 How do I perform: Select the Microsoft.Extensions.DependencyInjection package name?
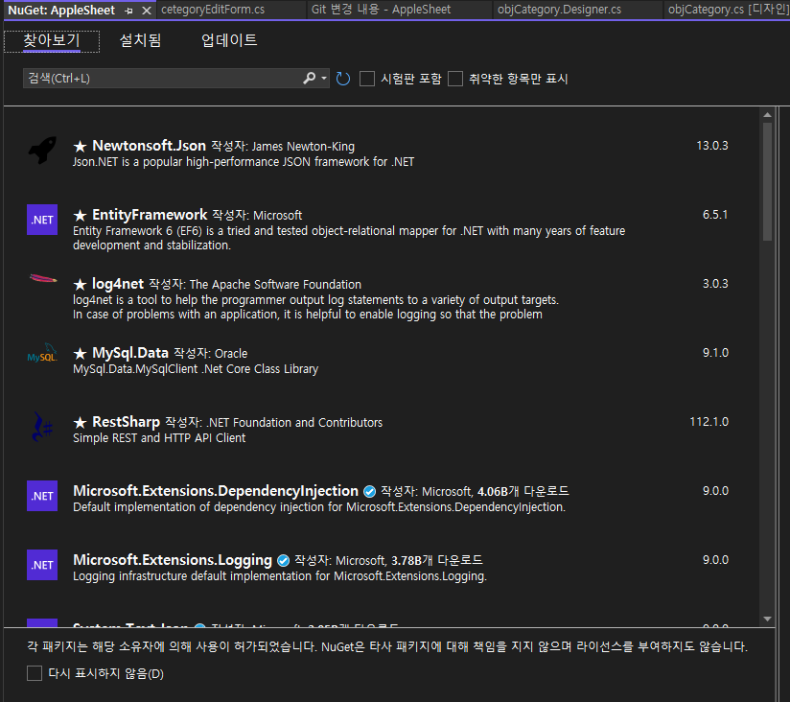[216, 491]
